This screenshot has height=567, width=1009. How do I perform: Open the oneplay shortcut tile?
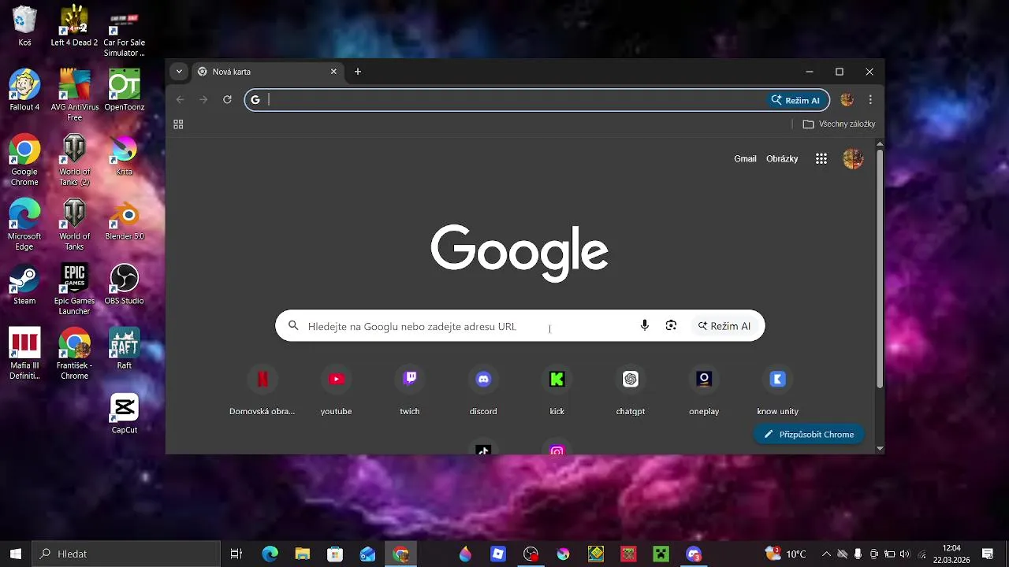[x=704, y=391]
